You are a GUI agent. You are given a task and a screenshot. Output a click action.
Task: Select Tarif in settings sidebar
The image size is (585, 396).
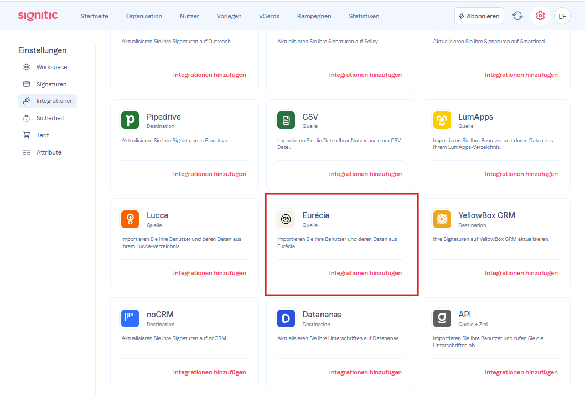[48, 135]
